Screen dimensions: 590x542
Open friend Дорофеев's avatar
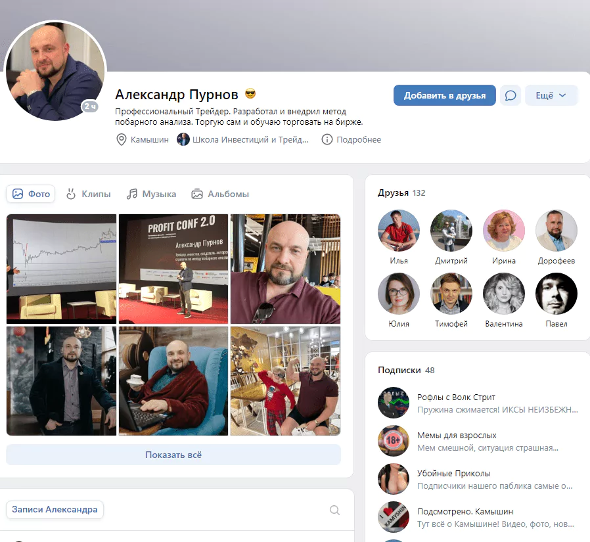pos(556,231)
